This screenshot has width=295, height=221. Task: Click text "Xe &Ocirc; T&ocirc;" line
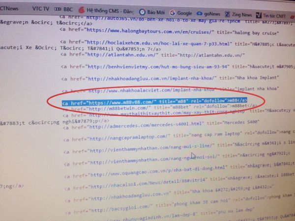coord(56,48)
